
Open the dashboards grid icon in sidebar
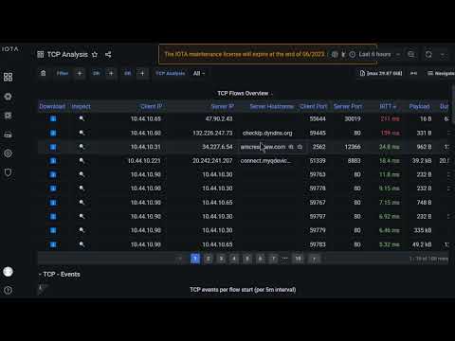coord(8,77)
